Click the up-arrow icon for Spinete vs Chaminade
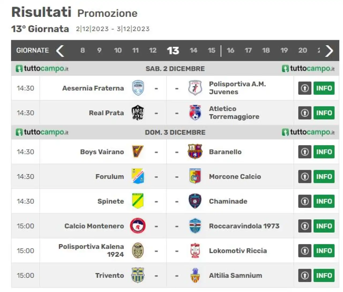 click(x=305, y=201)
